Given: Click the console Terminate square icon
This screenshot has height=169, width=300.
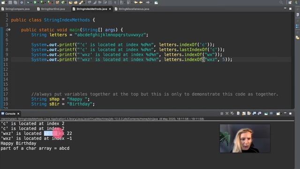Looking at the screenshot, I should [222, 114].
